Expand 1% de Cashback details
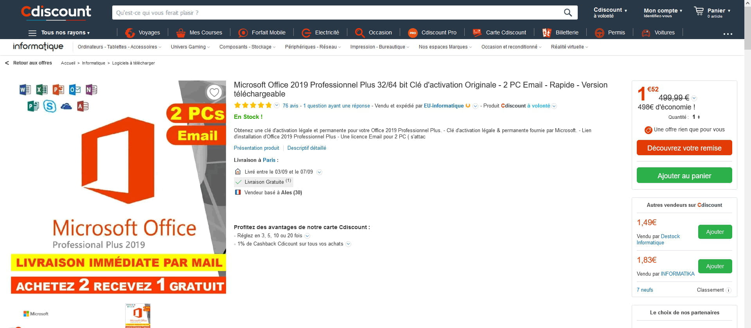 [348, 244]
